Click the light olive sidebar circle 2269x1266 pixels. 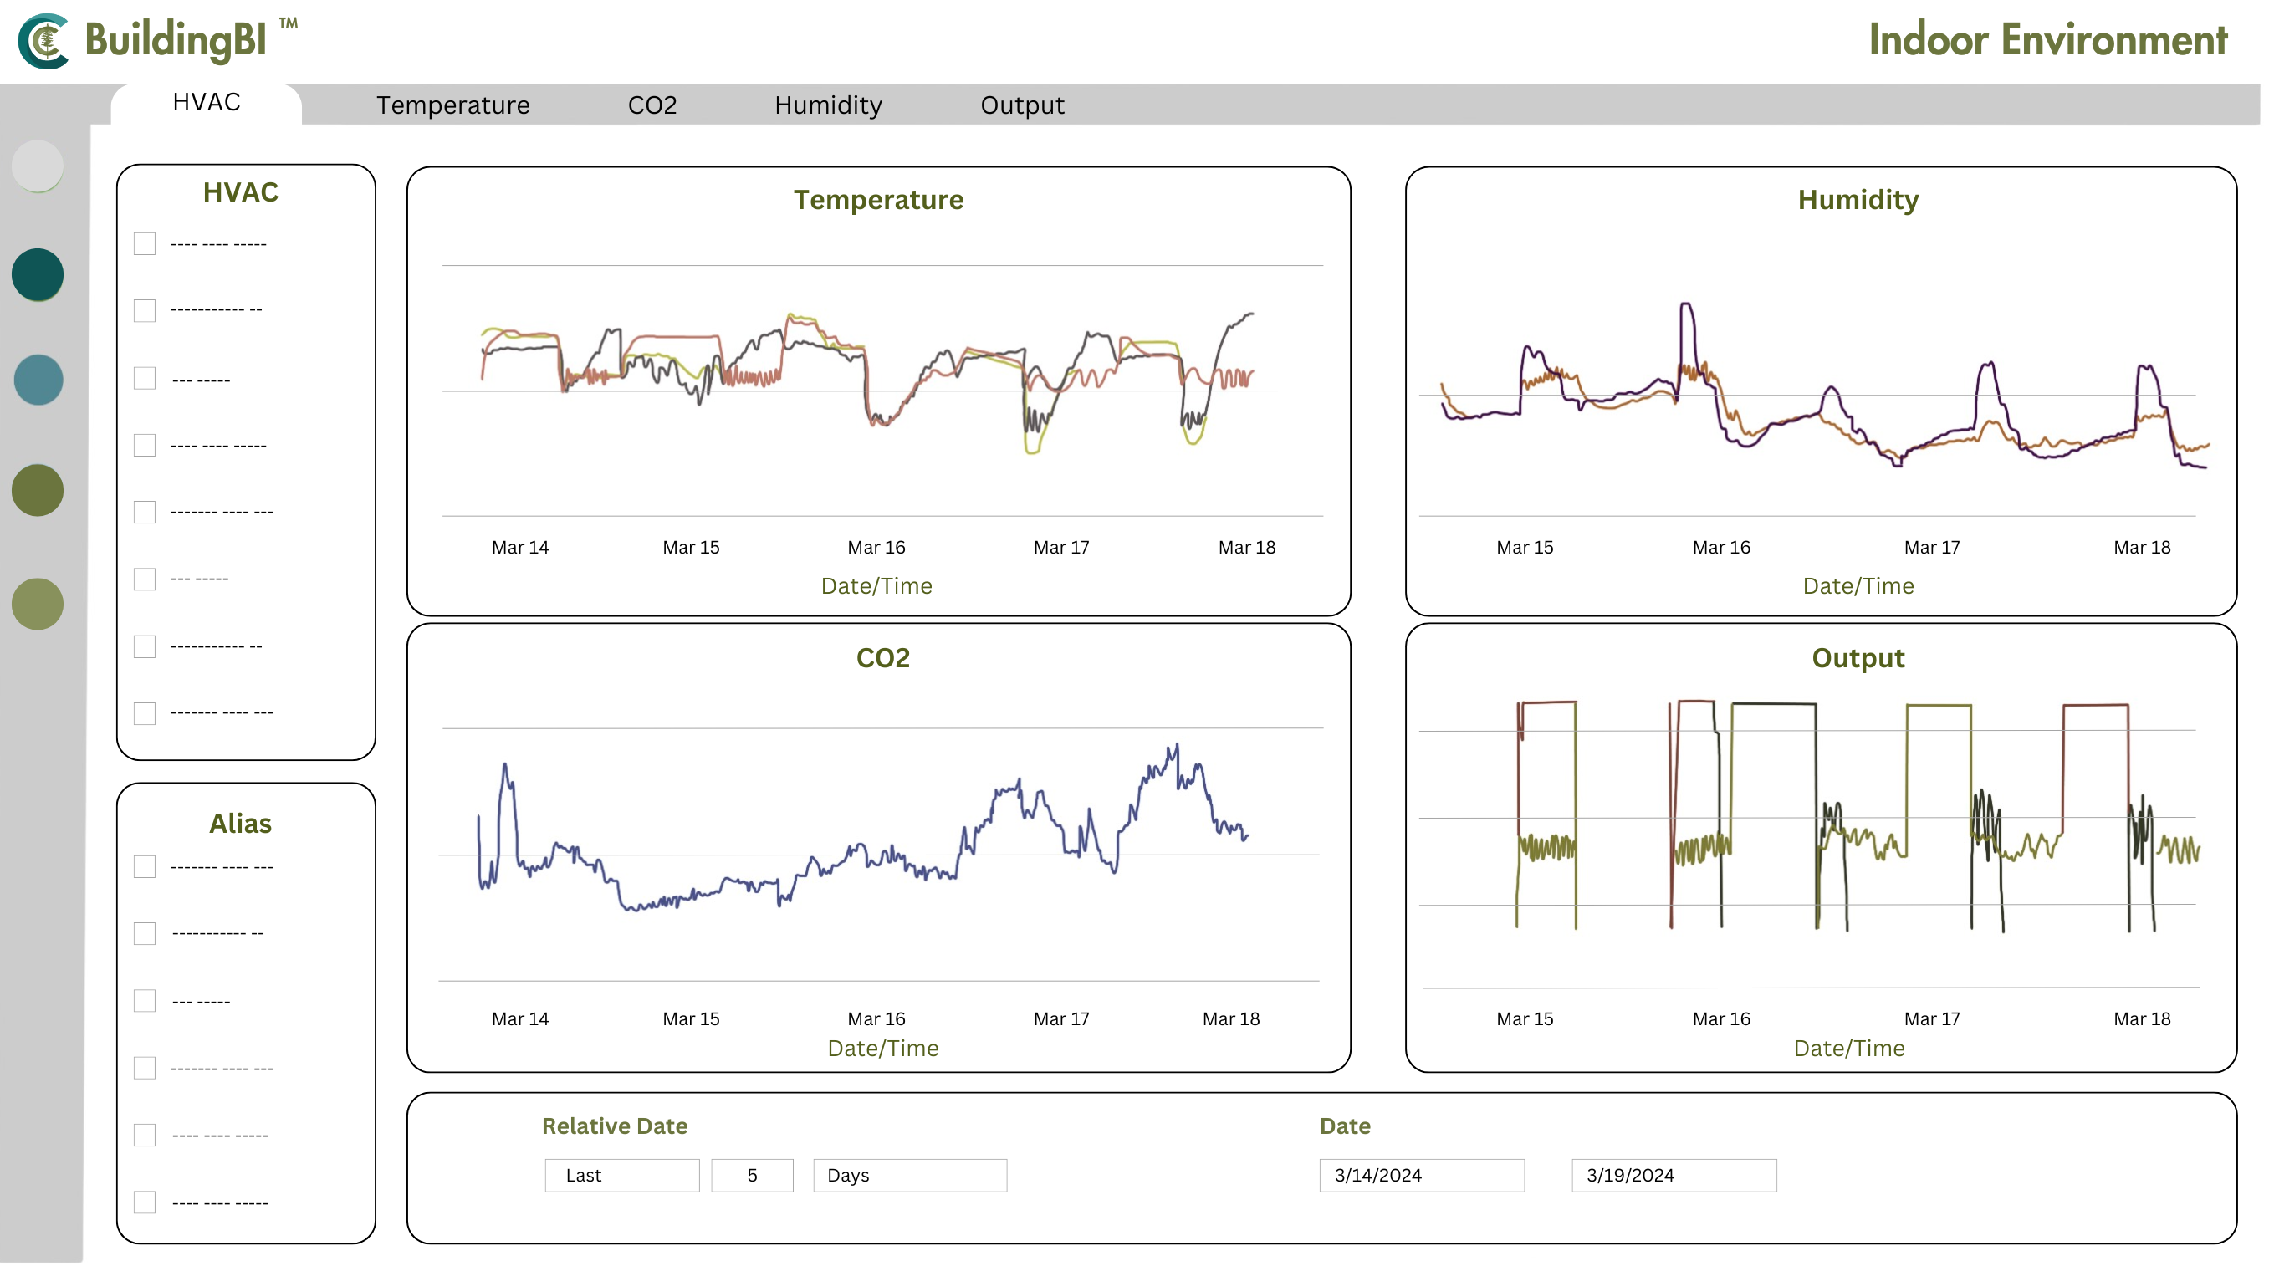(38, 604)
